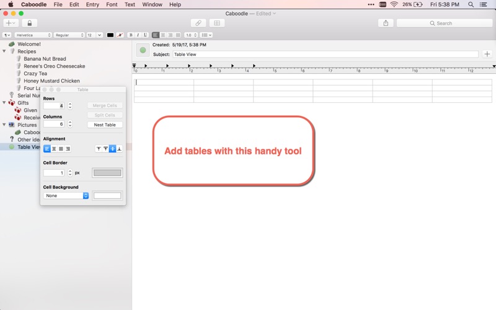The height and width of the screenshot is (310, 496).
Task: Click the Search field in toolbar
Action: tap(444, 23)
